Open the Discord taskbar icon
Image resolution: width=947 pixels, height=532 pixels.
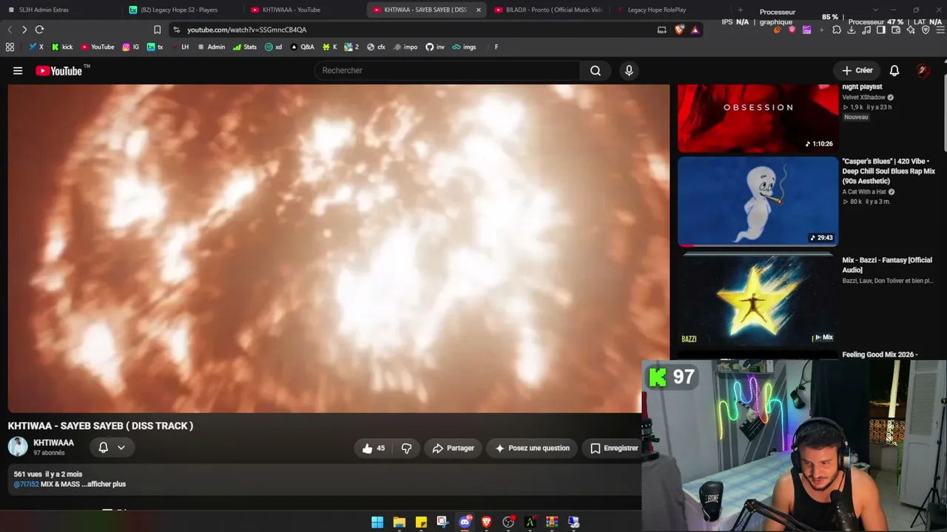click(465, 522)
